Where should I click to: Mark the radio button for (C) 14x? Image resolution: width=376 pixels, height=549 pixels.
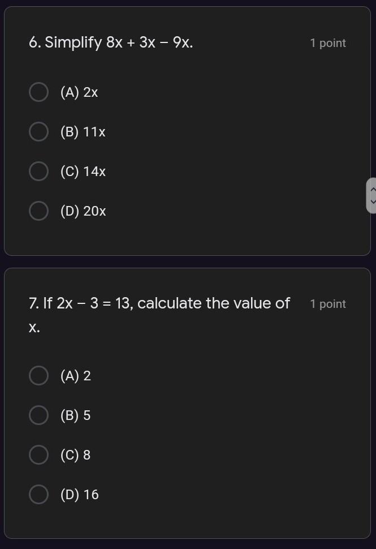click(38, 171)
